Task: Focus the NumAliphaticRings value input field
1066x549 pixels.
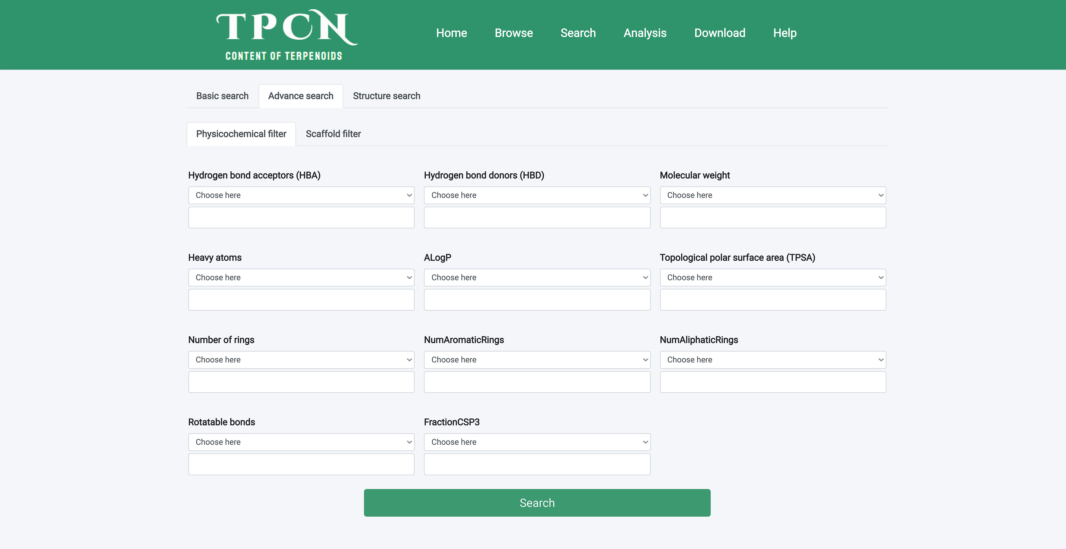Action: [x=773, y=382]
